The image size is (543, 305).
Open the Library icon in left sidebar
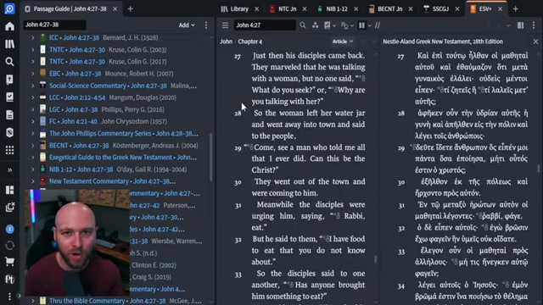[9, 44]
